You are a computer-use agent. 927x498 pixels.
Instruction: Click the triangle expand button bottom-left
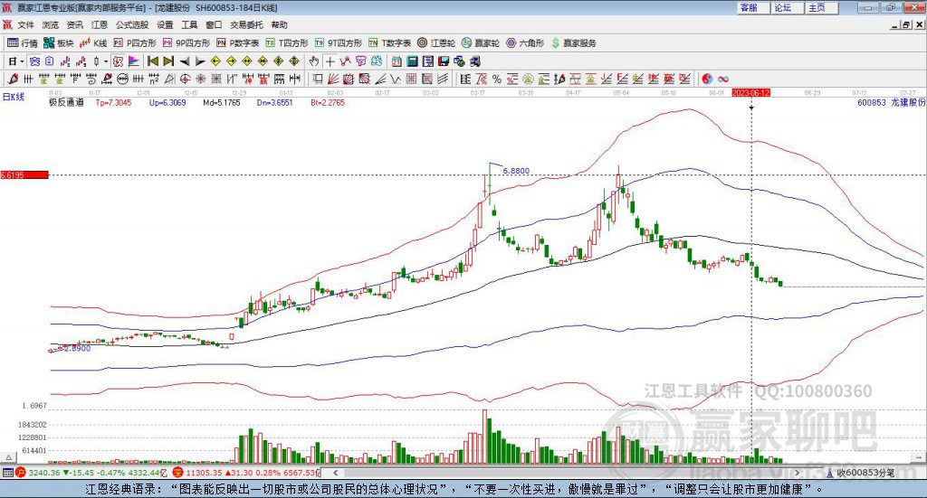point(8,458)
